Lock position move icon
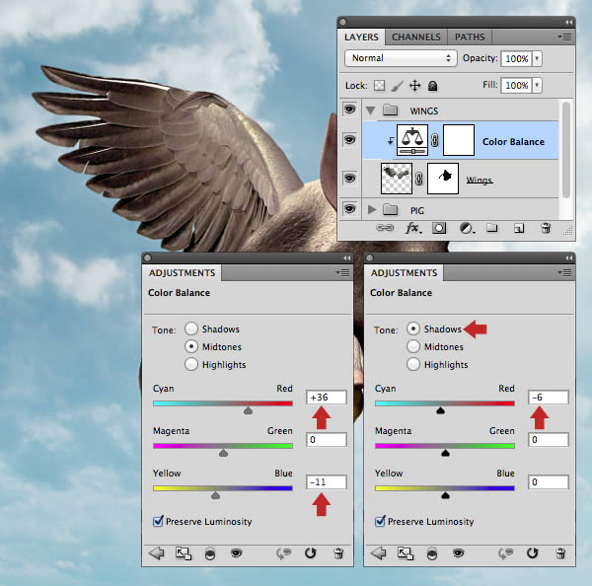The image size is (592, 586). pyautogui.click(x=415, y=86)
